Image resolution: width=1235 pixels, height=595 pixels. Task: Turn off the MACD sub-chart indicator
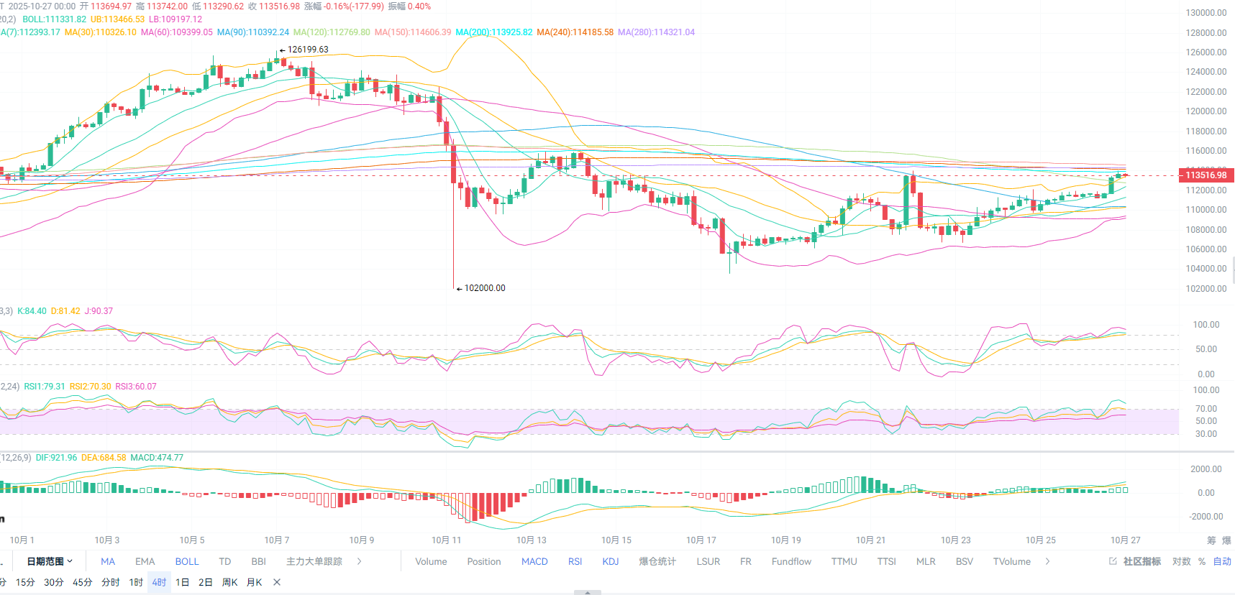(x=534, y=561)
